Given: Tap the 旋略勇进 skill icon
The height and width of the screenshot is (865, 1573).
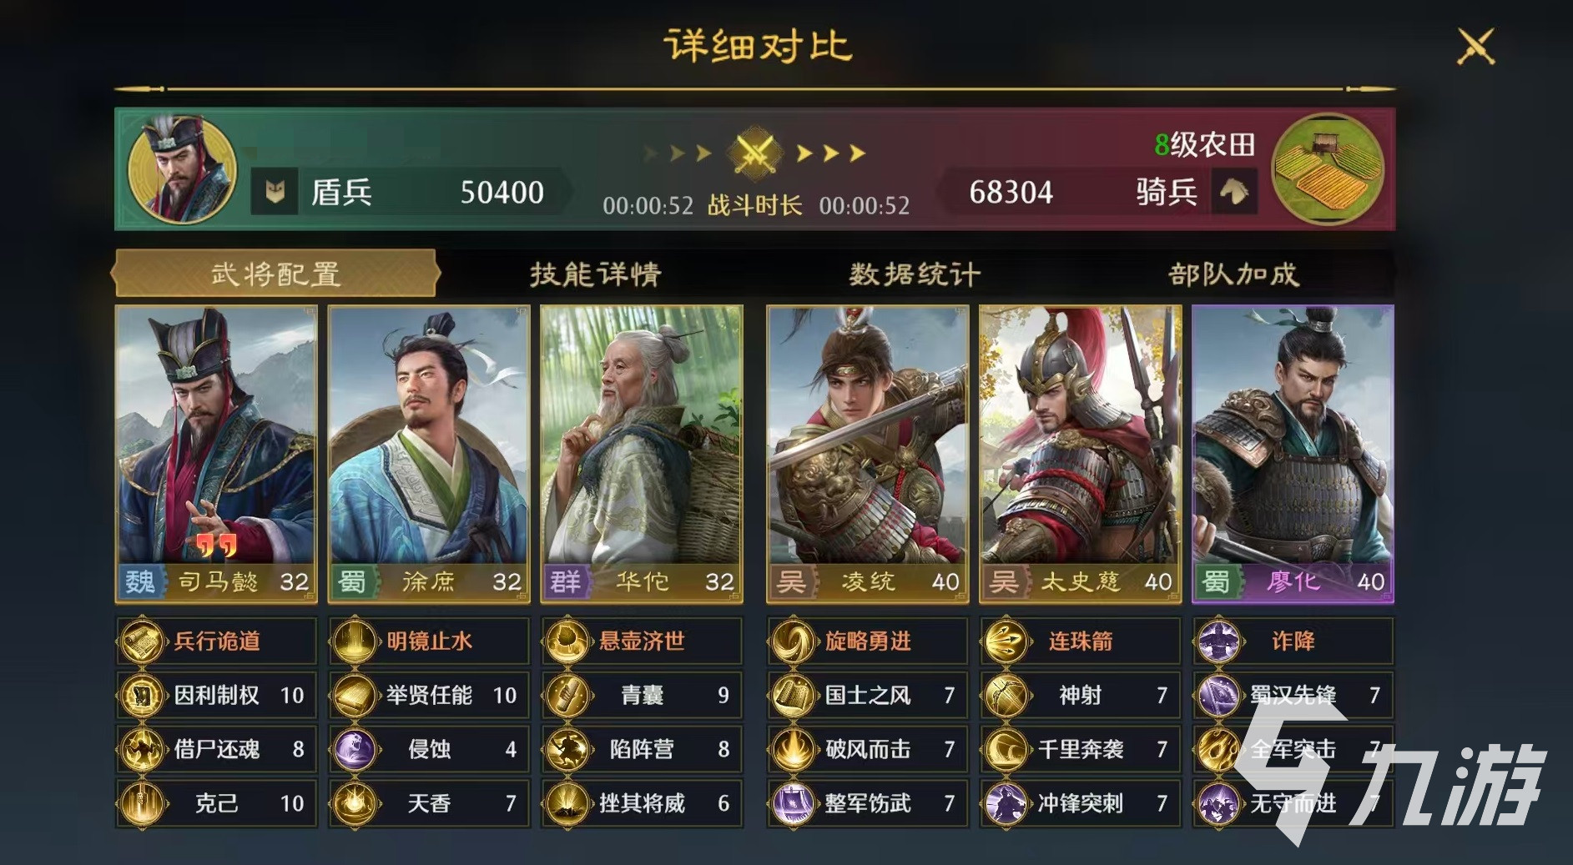Looking at the screenshot, I should click(x=793, y=641).
